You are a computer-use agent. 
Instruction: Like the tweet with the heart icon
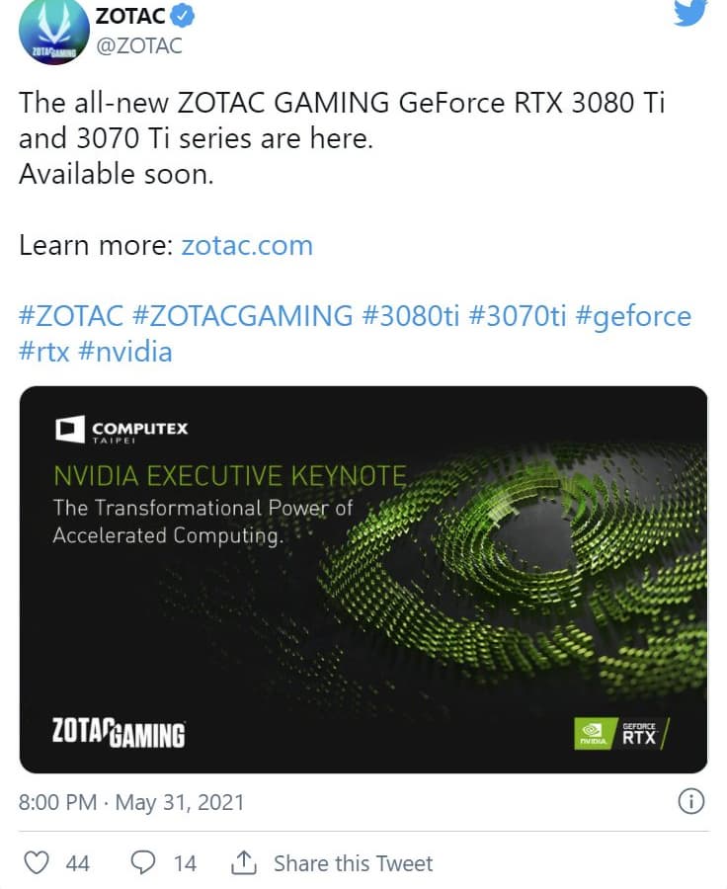click(37, 862)
